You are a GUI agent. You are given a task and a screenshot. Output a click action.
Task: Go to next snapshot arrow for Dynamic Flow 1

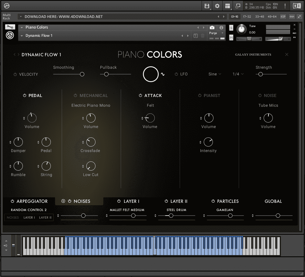click(x=188, y=36)
